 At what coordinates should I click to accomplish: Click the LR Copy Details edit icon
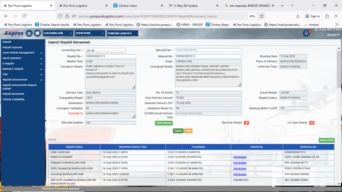[312, 123]
